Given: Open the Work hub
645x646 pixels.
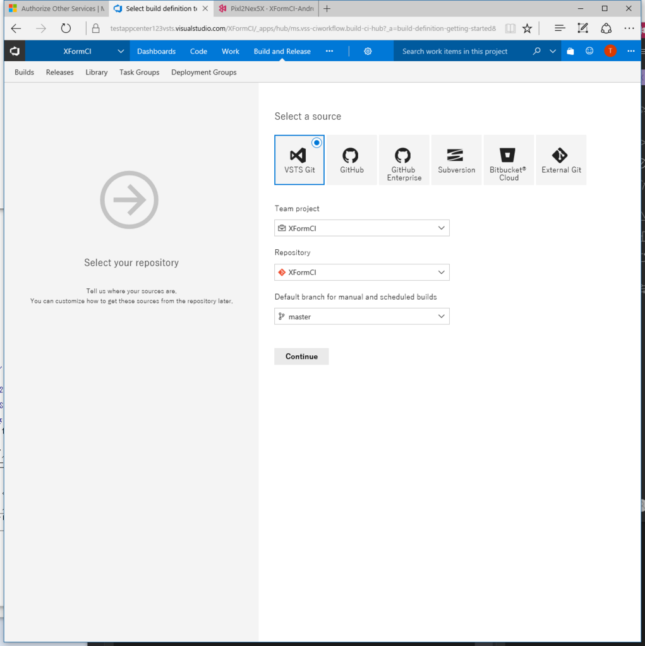Looking at the screenshot, I should click(231, 51).
